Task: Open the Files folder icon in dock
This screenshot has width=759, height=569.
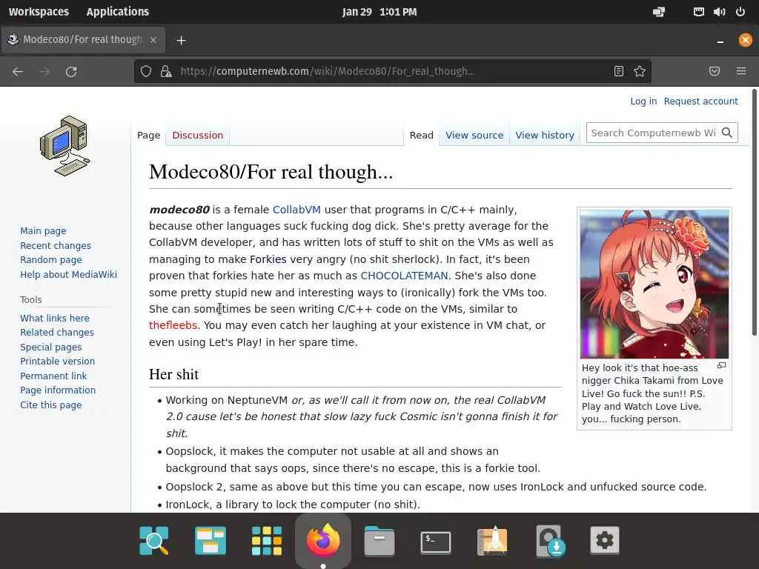Action: 379,540
